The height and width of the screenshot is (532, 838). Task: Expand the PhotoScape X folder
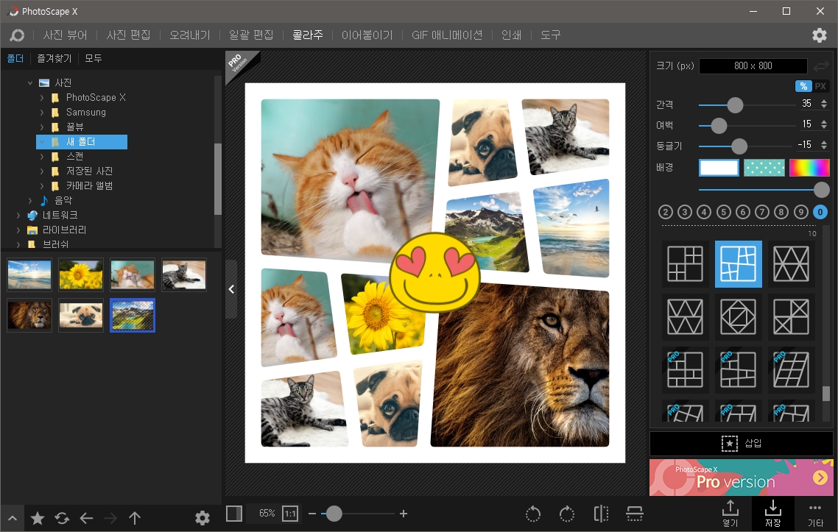(42, 98)
